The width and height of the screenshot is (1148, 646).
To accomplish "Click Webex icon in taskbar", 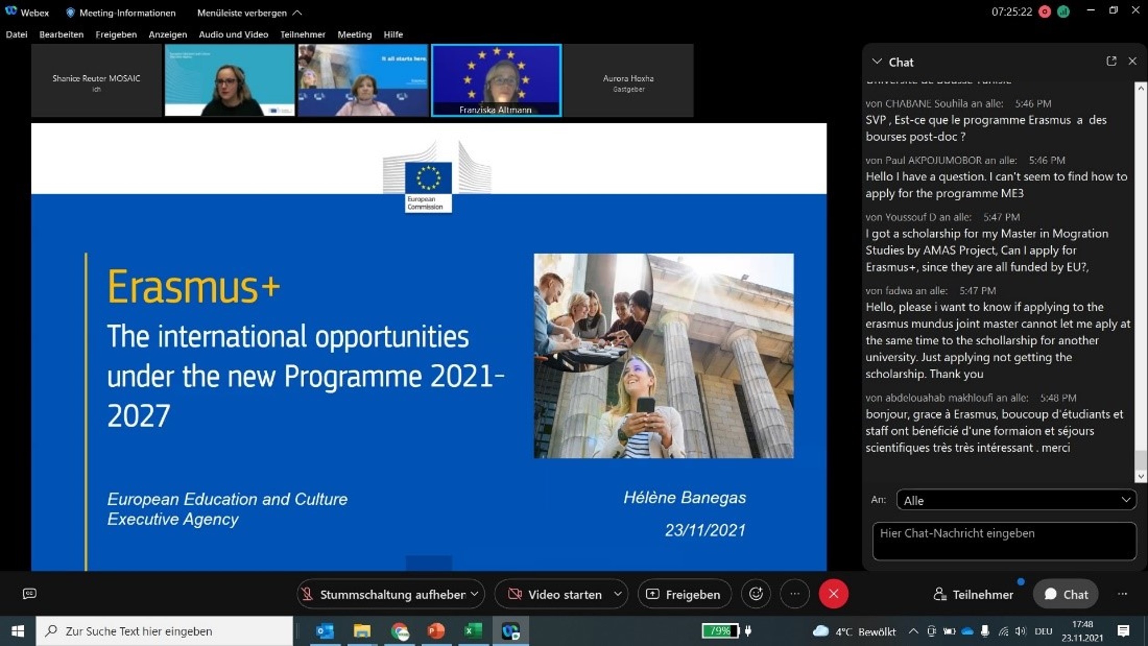I will point(510,631).
